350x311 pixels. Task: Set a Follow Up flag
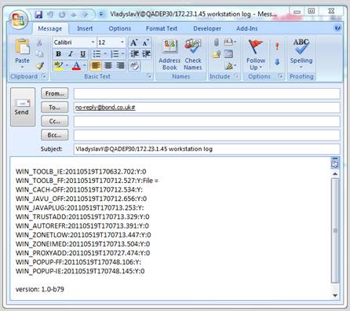256,54
